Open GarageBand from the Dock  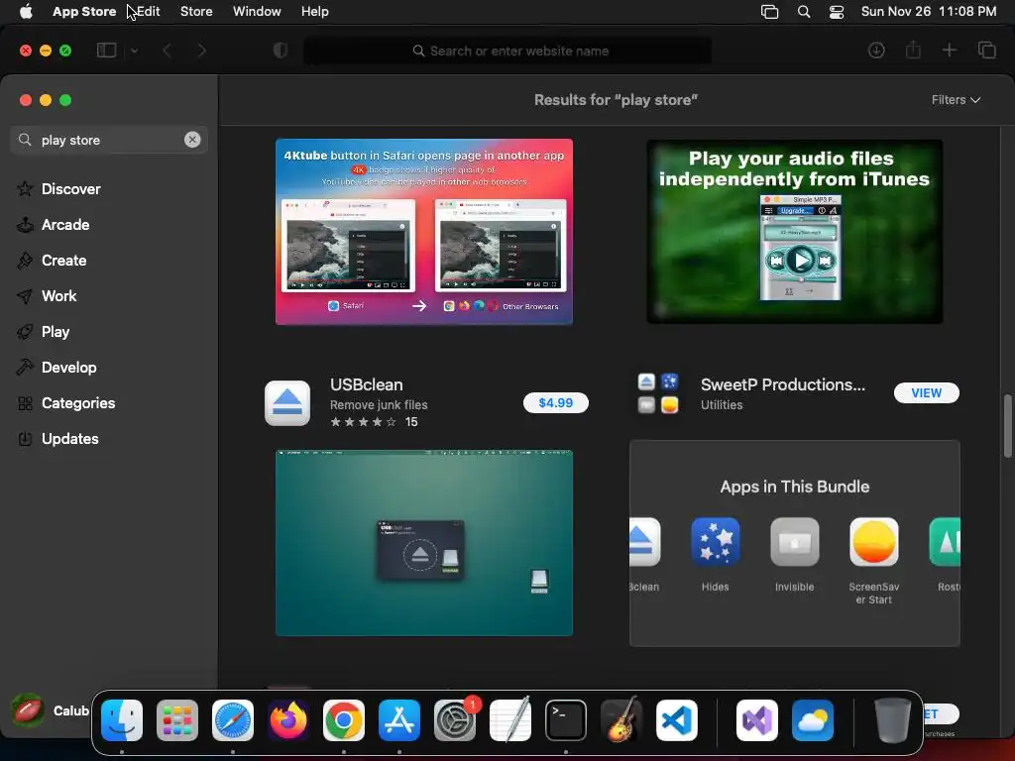pos(621,720)
